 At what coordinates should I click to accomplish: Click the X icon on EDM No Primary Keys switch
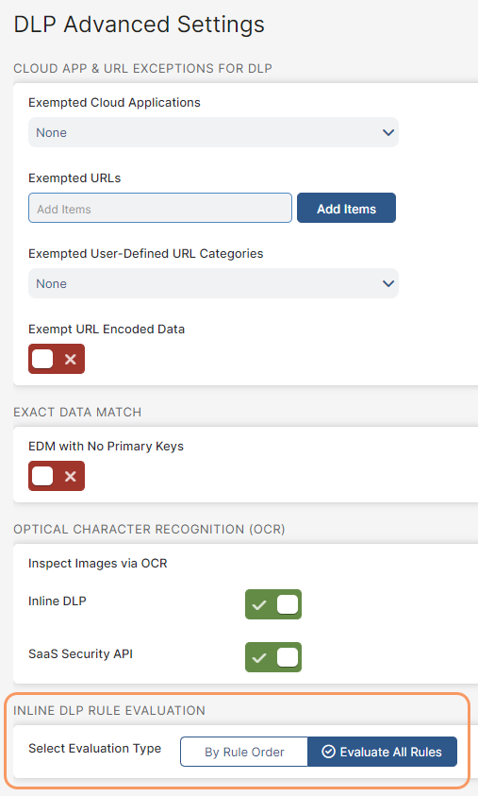pyautogui.click(x=71, y=476)
